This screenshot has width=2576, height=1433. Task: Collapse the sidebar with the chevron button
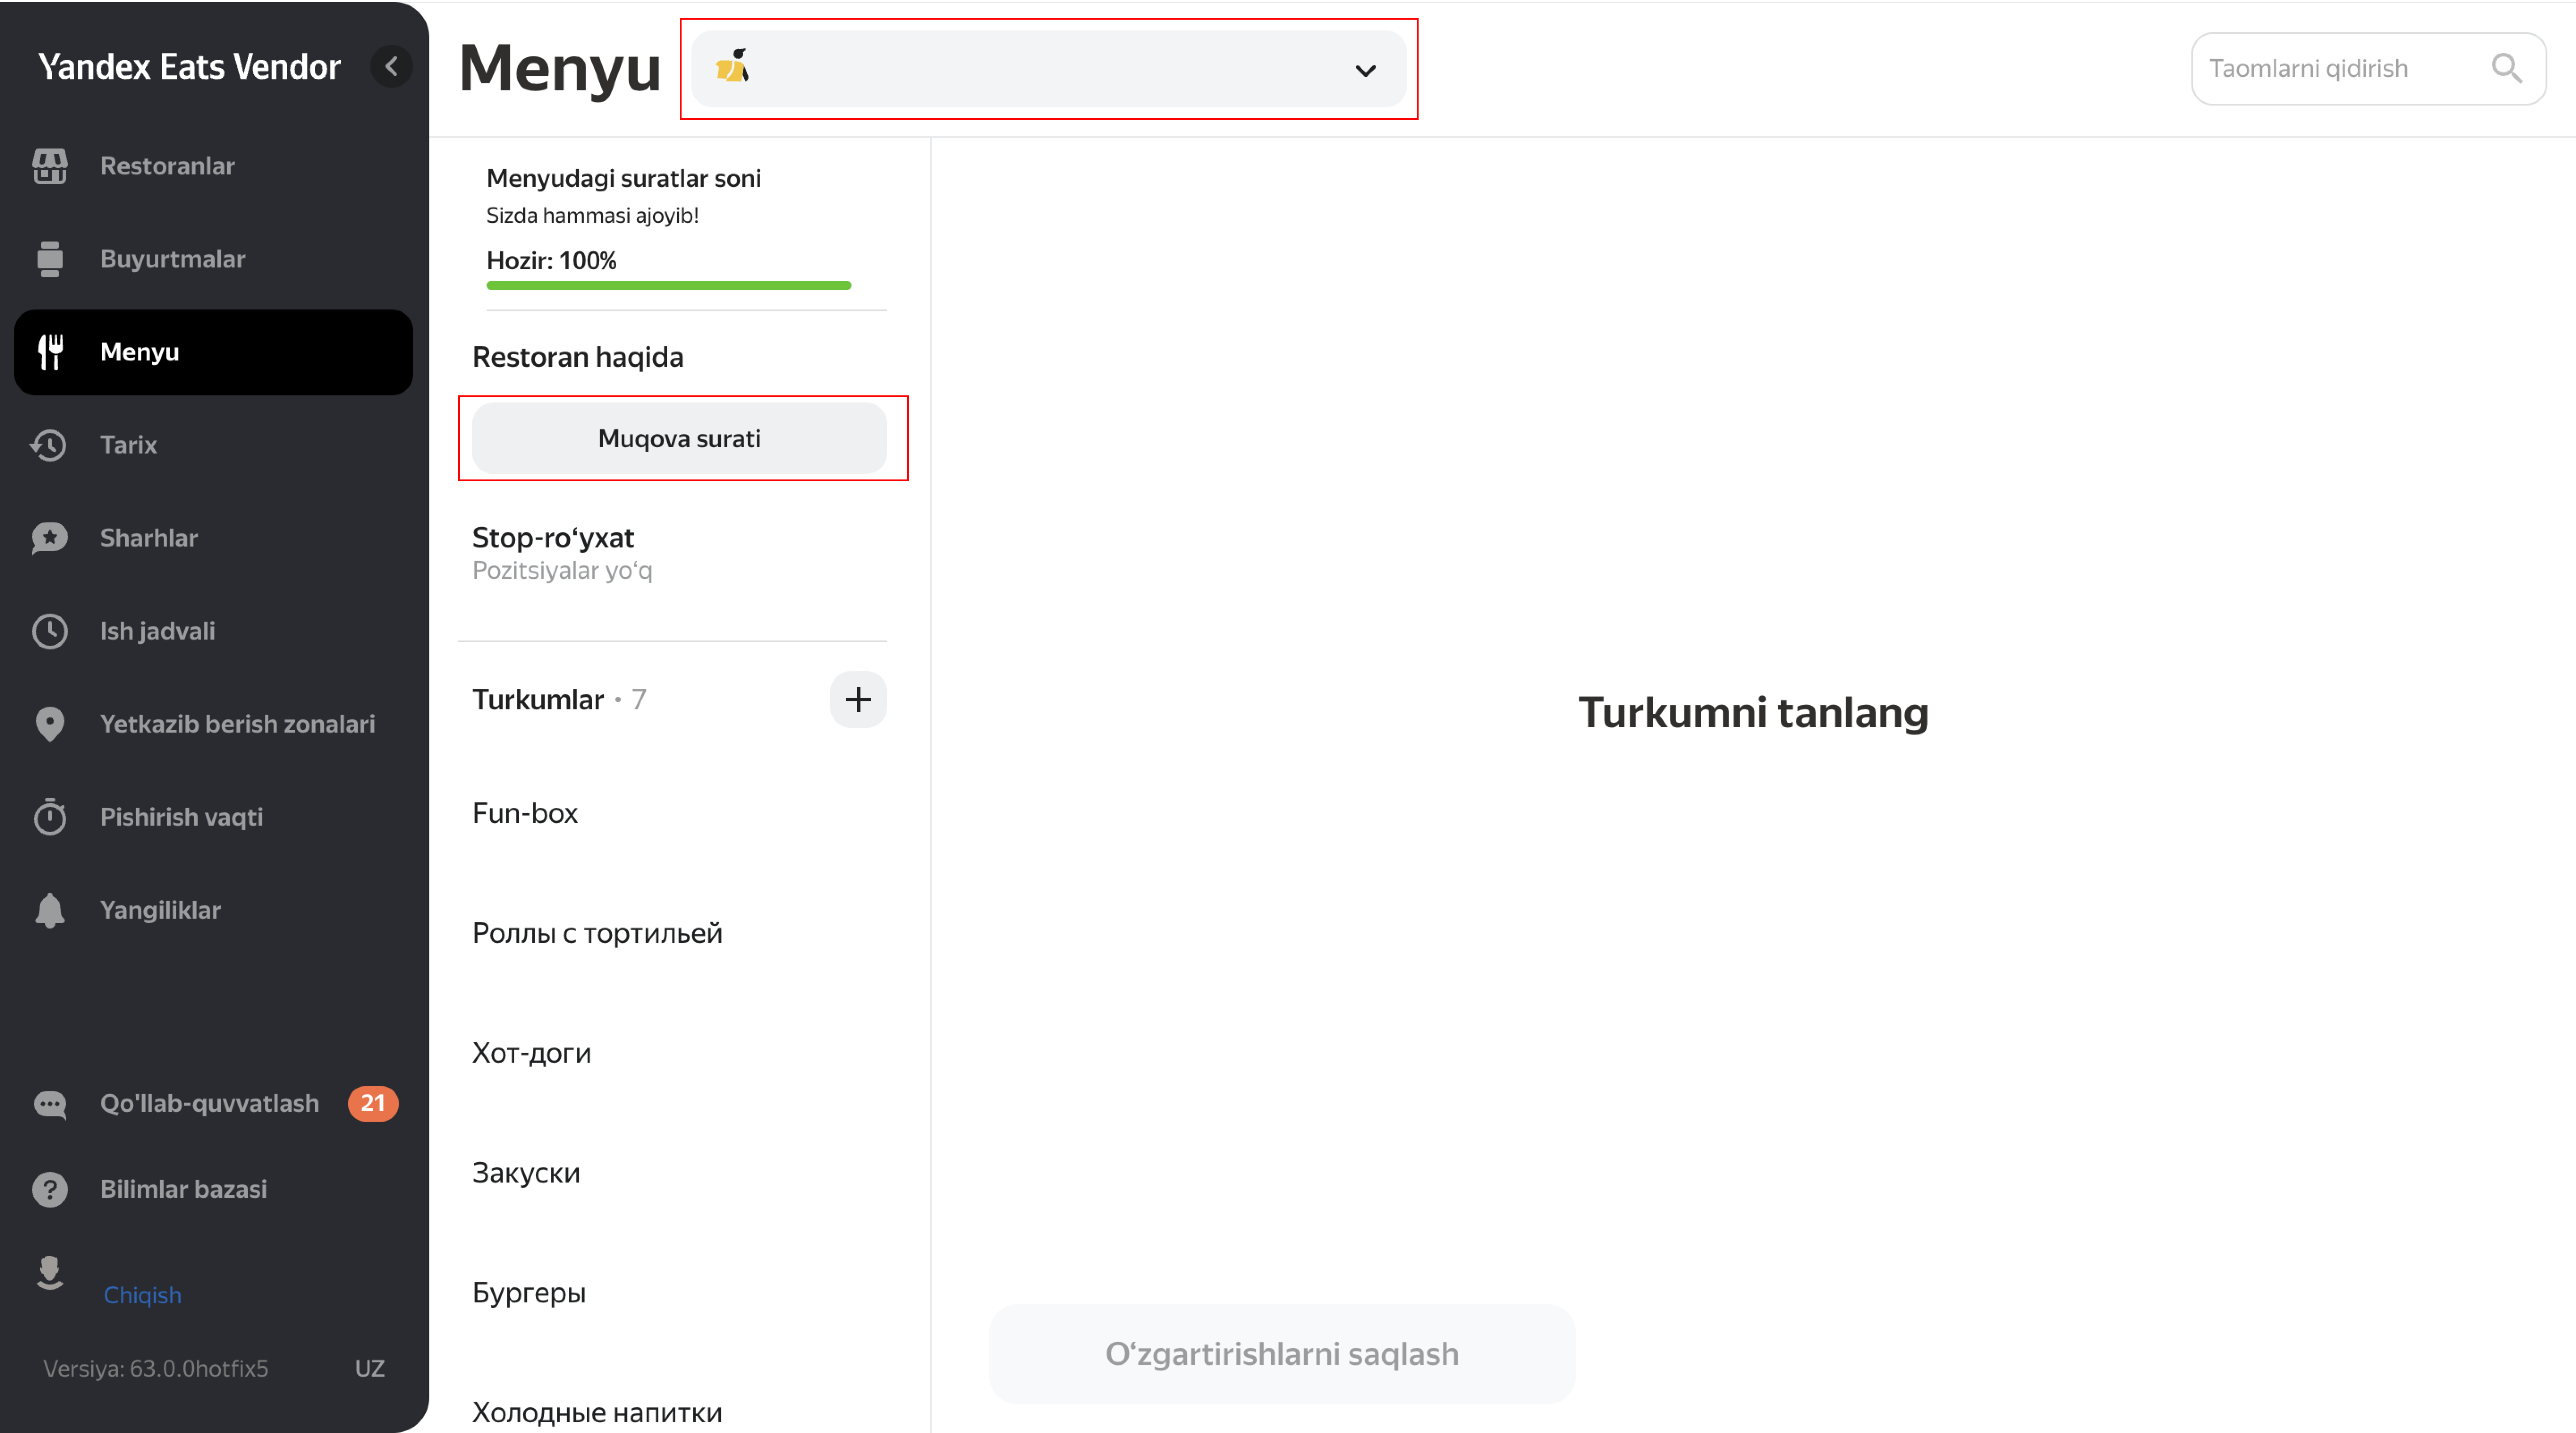[391, 66]
